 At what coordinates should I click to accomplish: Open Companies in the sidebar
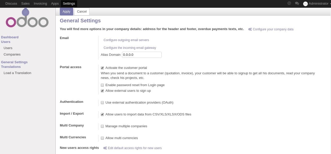12,55
